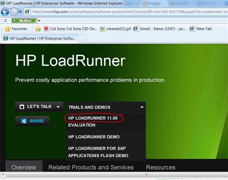Viewport: 228px width, 180px height.
Task: Click the 'Prevent costly application performance problems' text
Action: click(90, 80)
